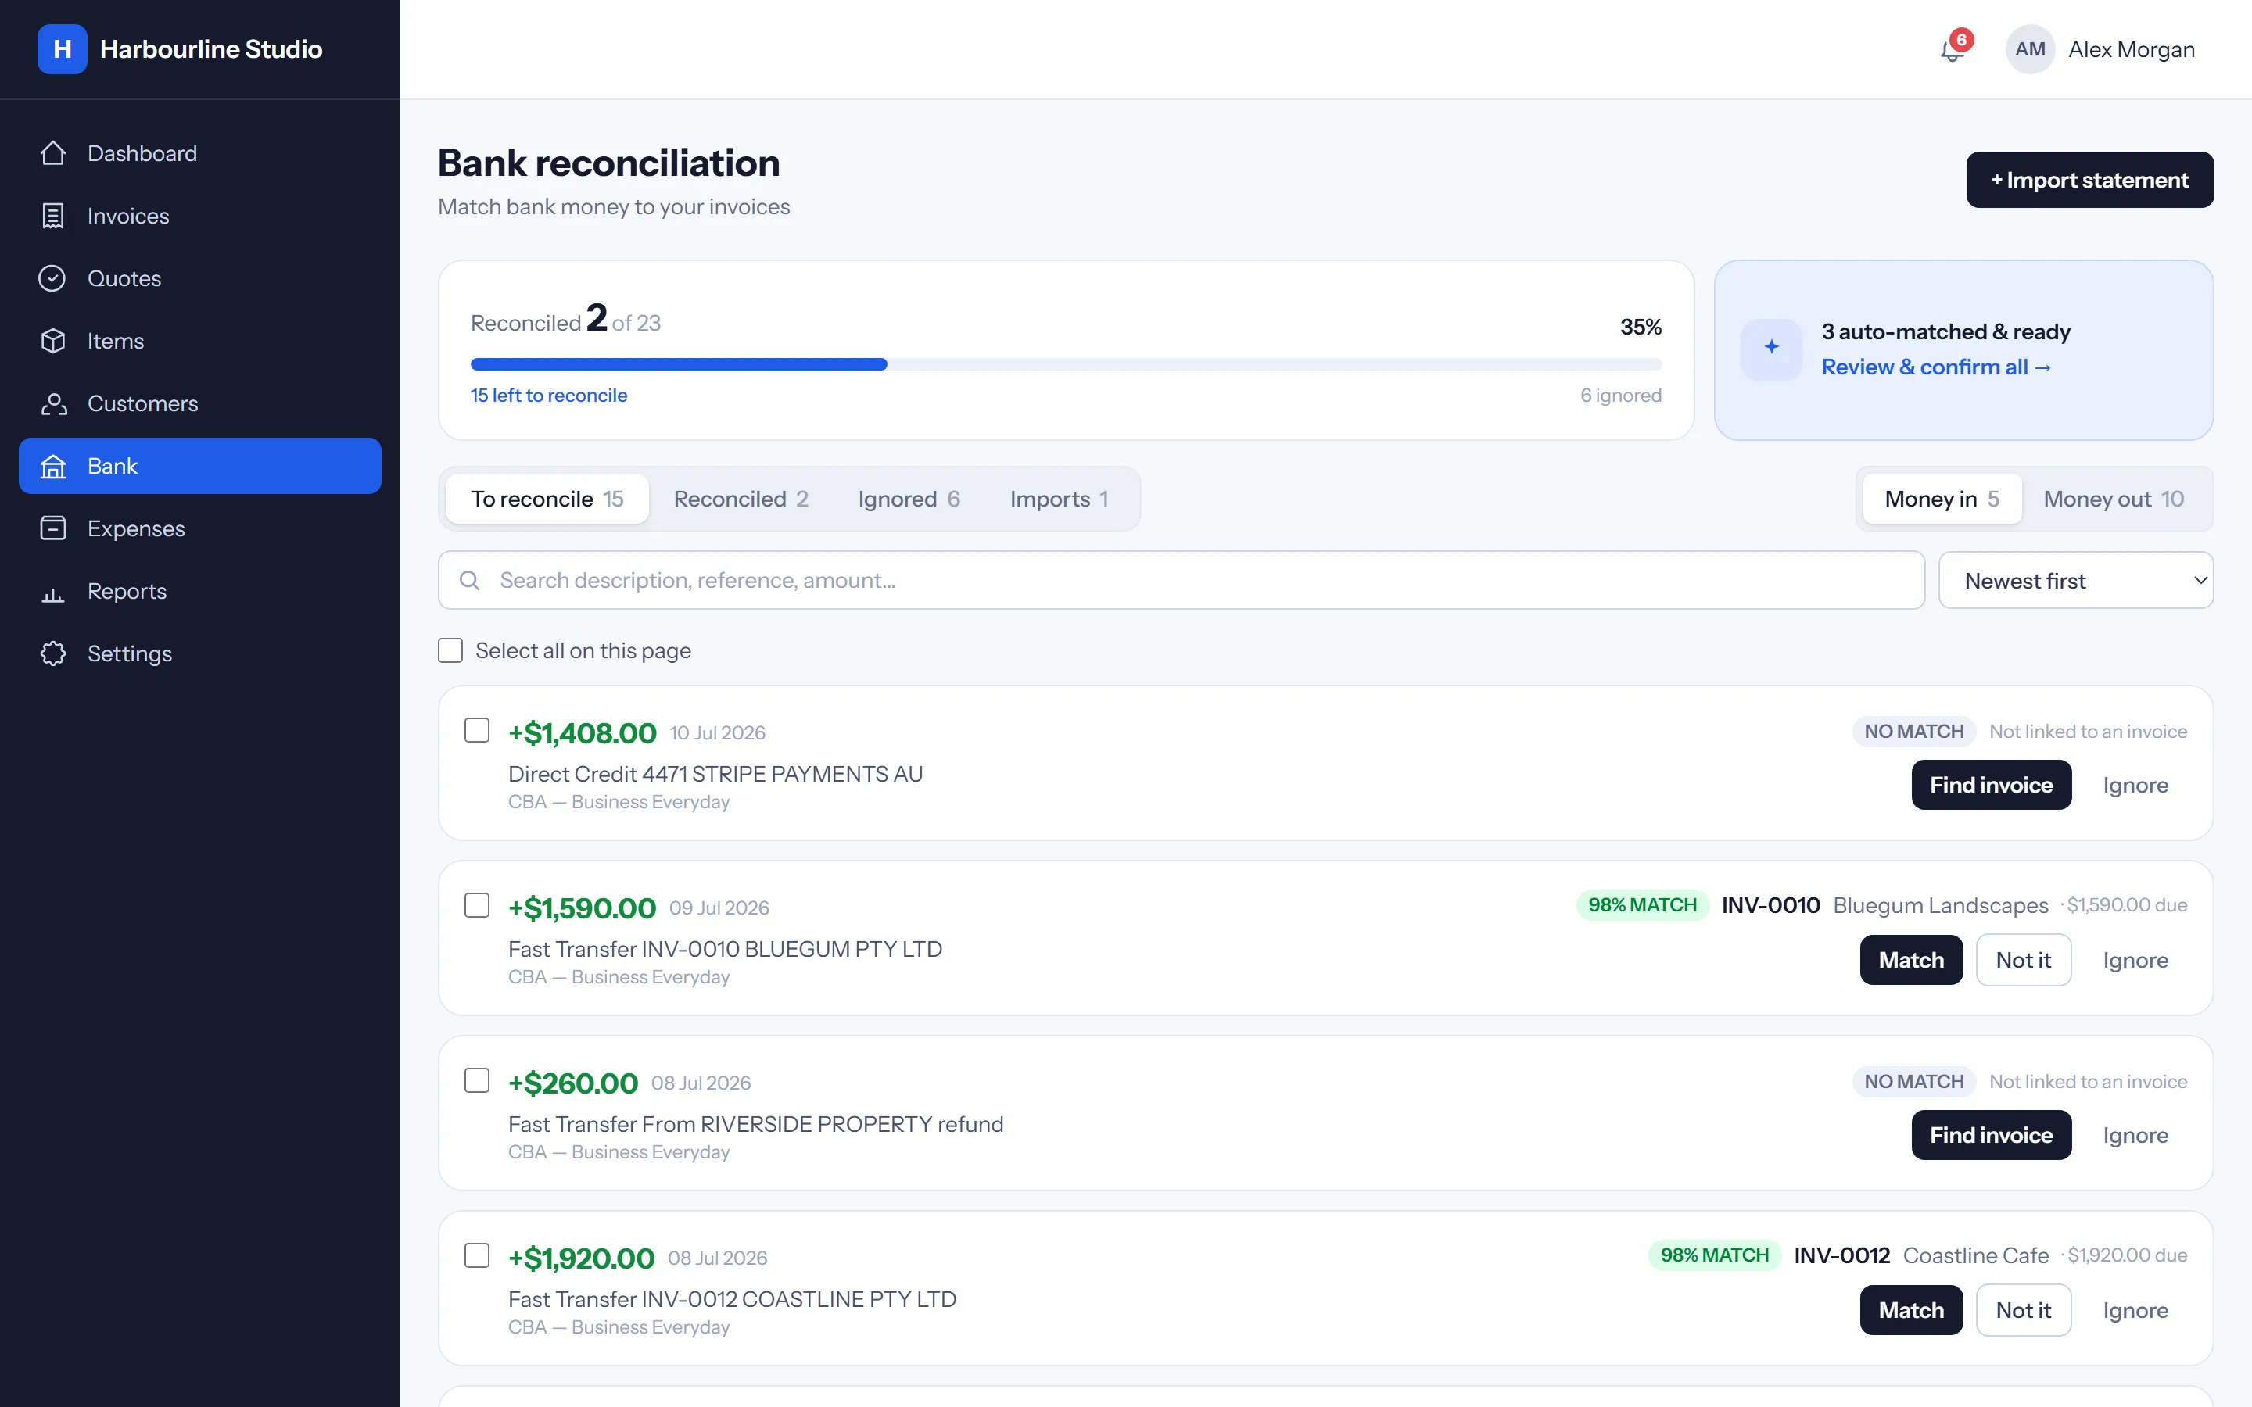The height and width of the screenshot is (1407, 2252).
Task: Show Money in transactions
Action: [1942, 499]
